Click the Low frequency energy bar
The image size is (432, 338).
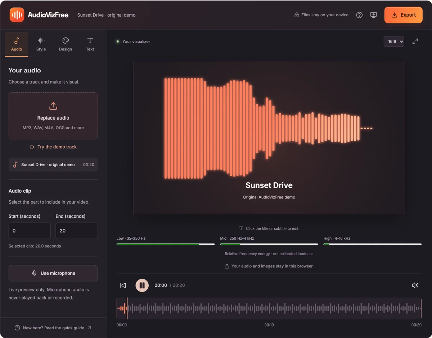166,244
